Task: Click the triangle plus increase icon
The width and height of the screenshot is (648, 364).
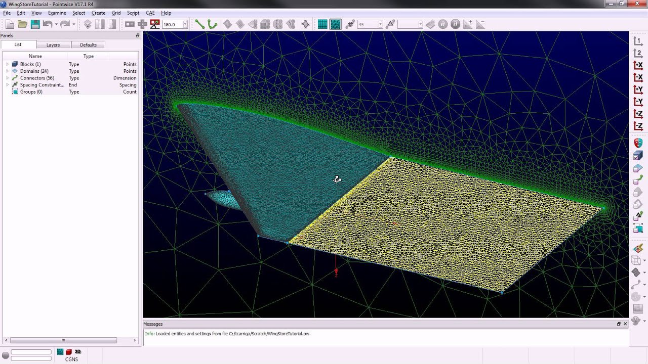Action: pos(468,24)
